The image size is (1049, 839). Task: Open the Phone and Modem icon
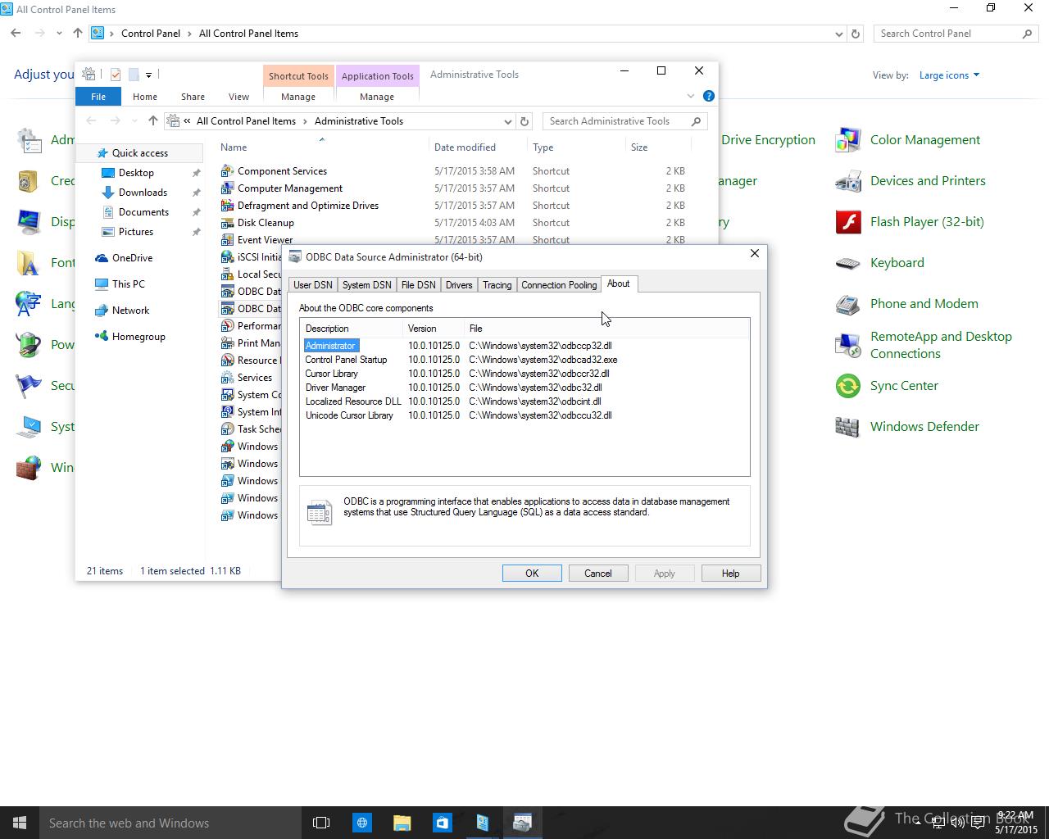(848, 304)
